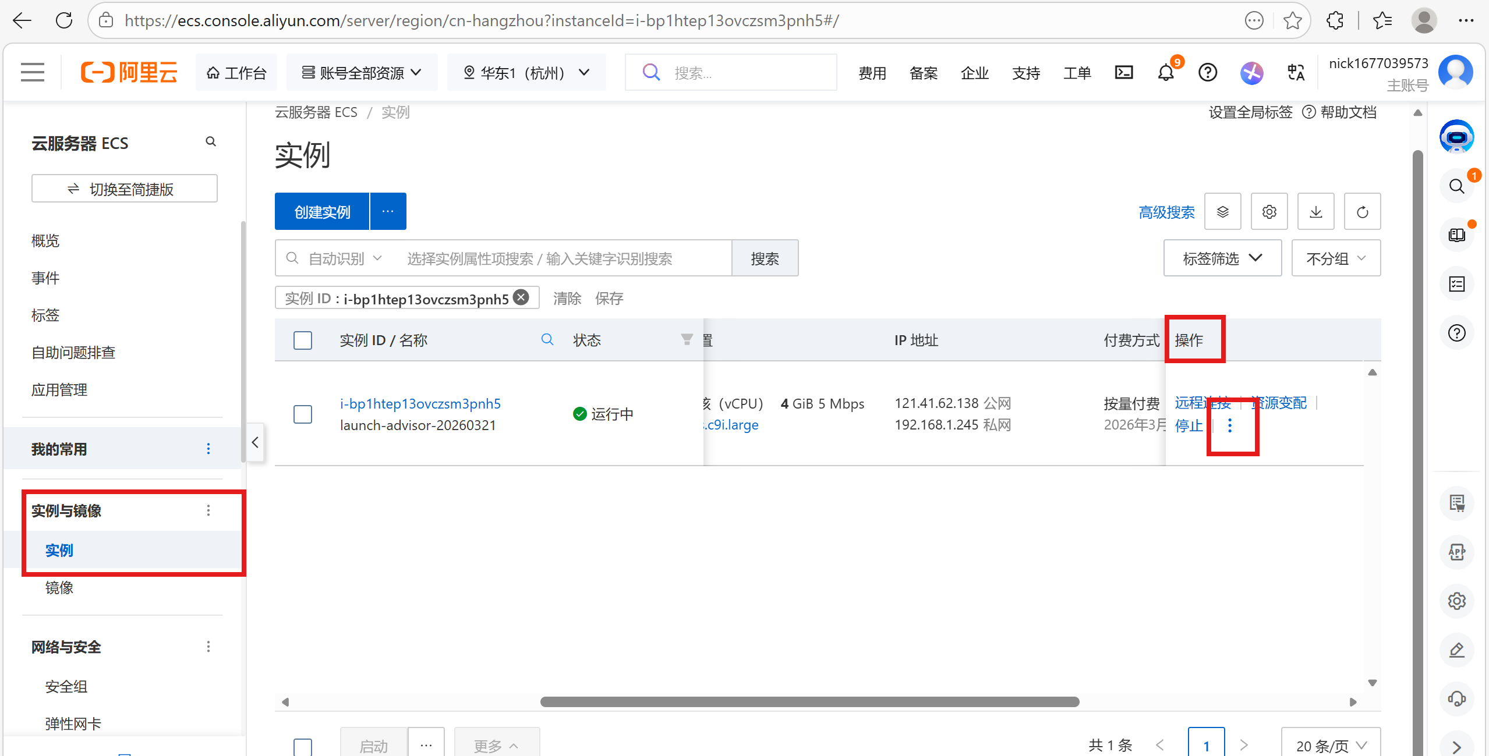Click the export download icon
This screenshot has height=756, width=1489.
tap(1315, 212)
